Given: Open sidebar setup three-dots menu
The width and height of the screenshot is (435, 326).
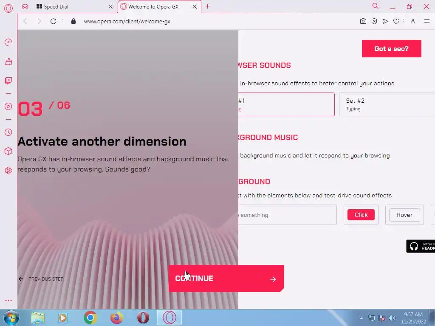Looking at the screenshot, I should pos(8,301).
